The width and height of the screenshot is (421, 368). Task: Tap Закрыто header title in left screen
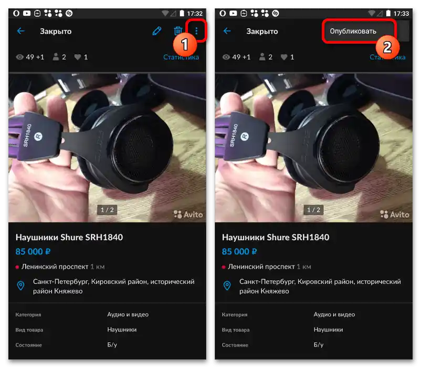pos(56,32)
